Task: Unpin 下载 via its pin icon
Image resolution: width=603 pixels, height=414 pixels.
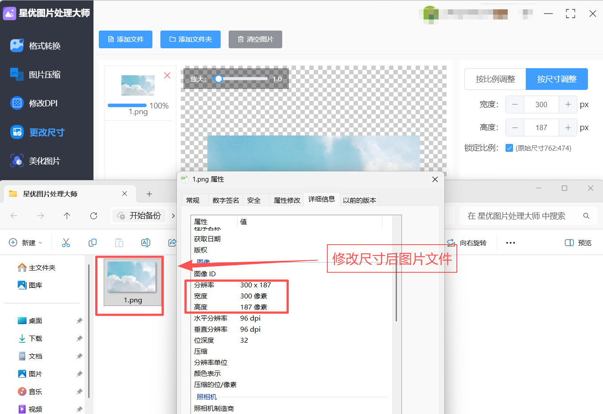Action: point(79,338)
